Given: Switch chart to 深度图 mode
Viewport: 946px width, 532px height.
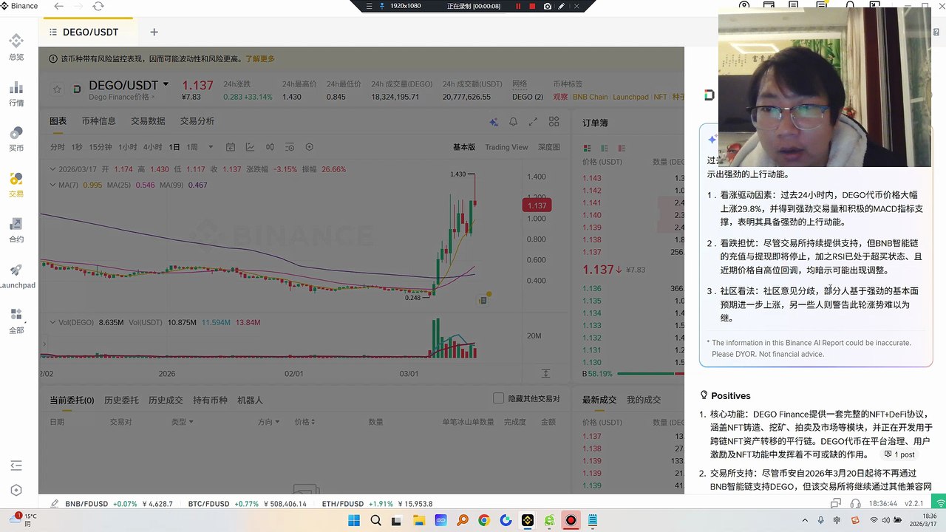Looking at the screenshot, I should [548, 147].
